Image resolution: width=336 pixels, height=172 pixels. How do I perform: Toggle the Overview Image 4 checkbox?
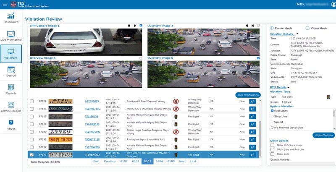point(141,58)
